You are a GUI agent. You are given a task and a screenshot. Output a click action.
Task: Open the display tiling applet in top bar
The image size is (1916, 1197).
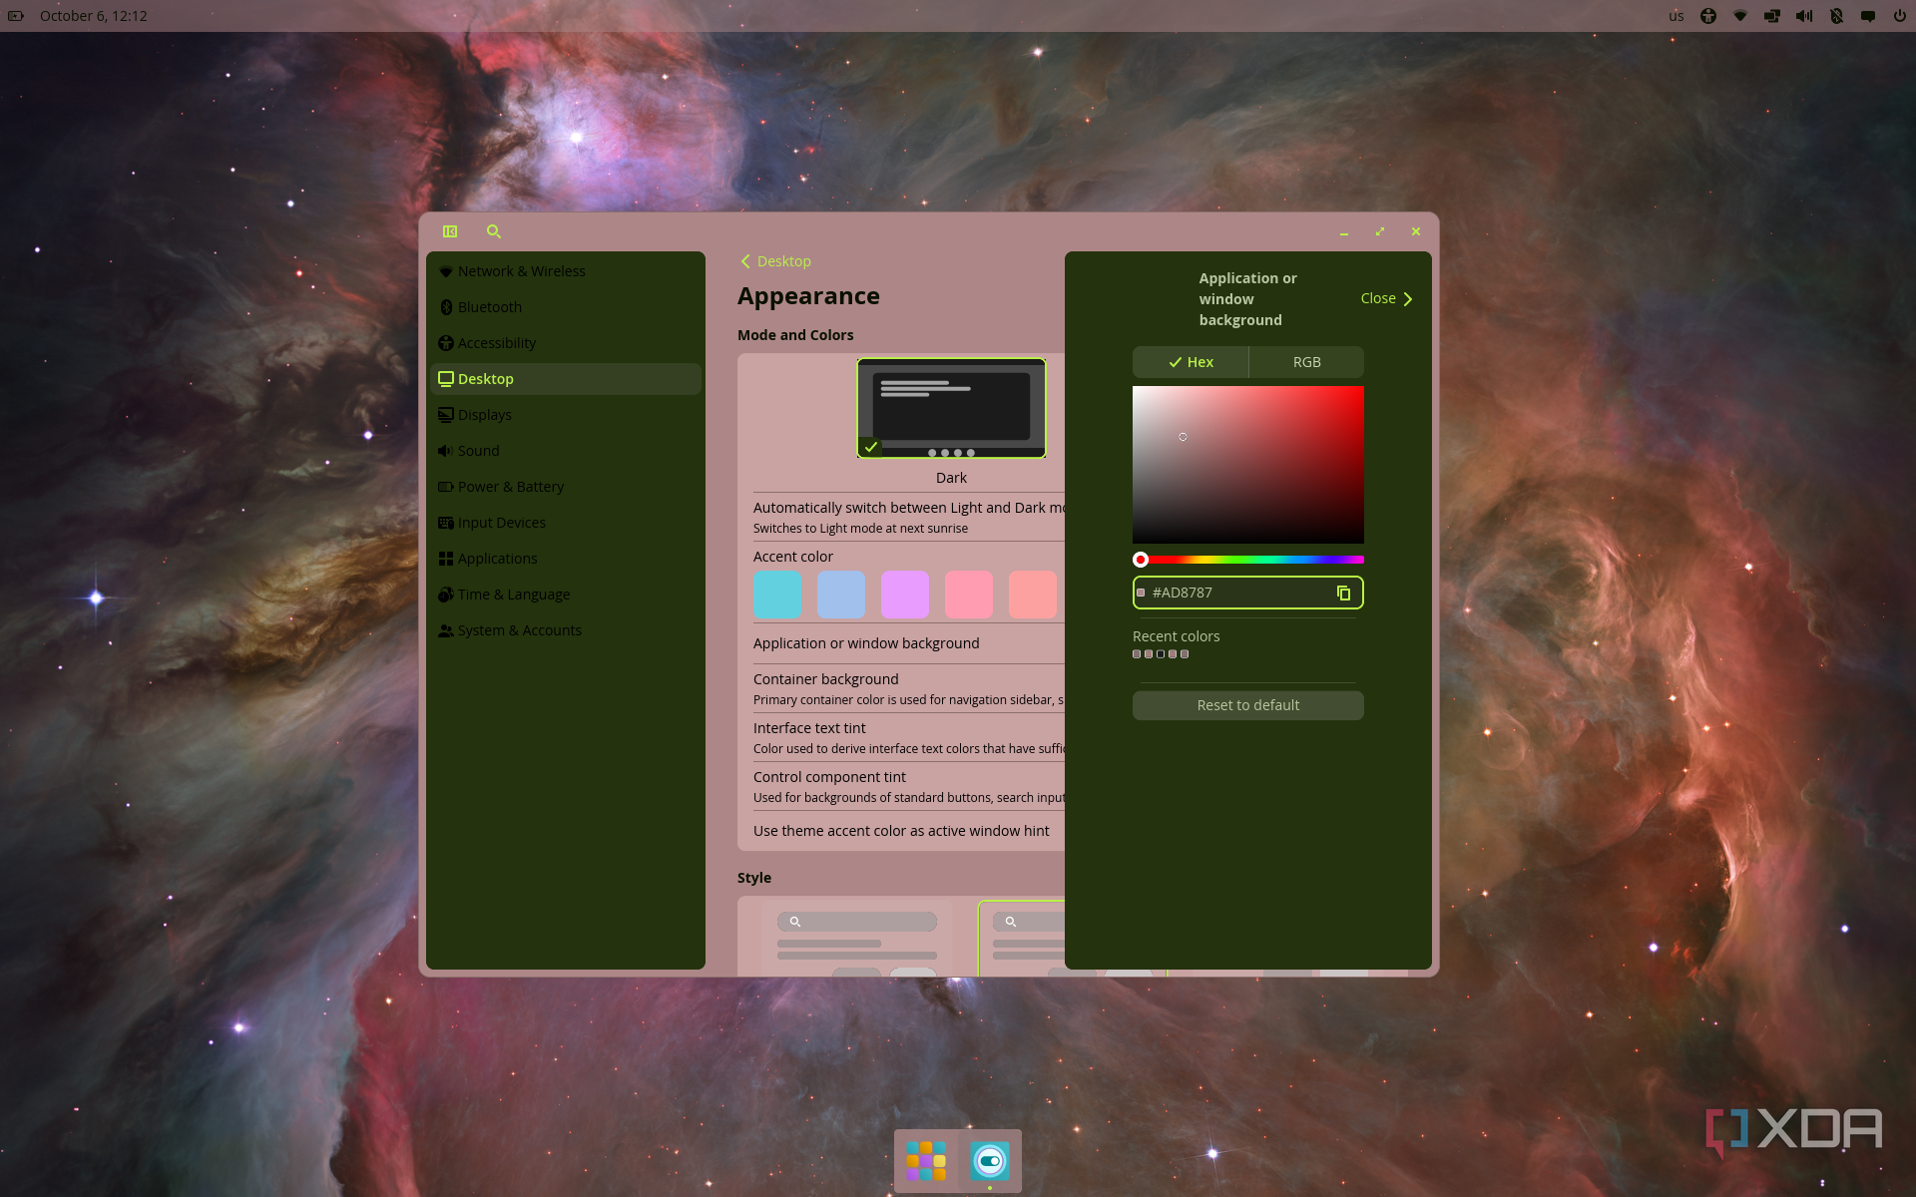pos(1772,16)
